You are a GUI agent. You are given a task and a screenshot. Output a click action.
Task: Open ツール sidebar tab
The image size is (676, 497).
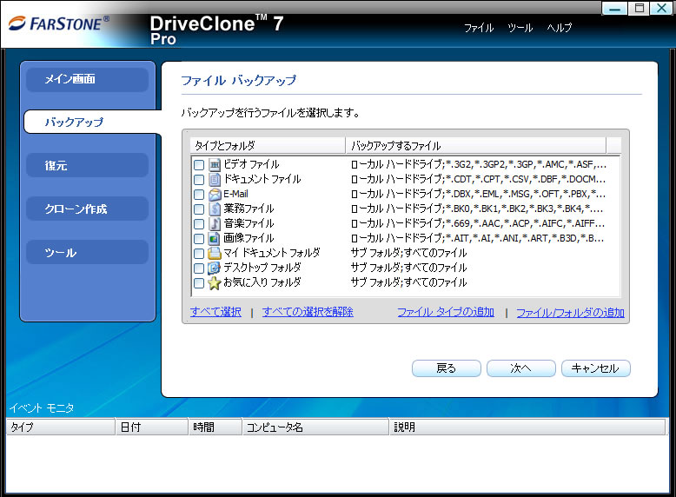coord(88,253)
